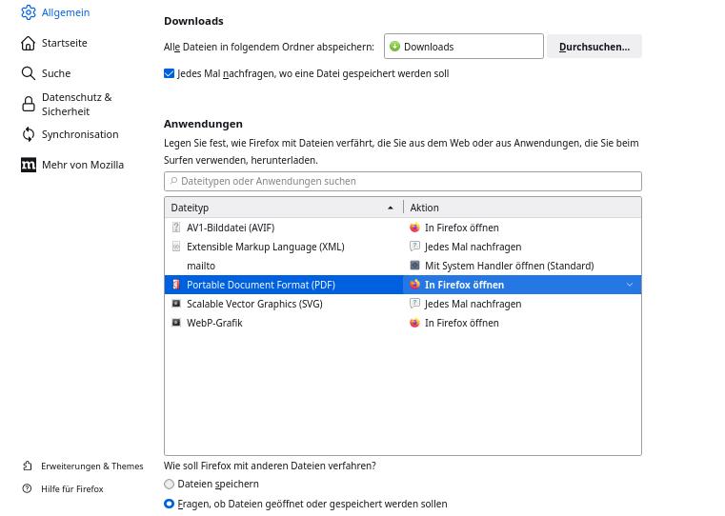
Task: Select 'Fragen, ob Dateien geöffnet' radio option
Action: (170, 504)
